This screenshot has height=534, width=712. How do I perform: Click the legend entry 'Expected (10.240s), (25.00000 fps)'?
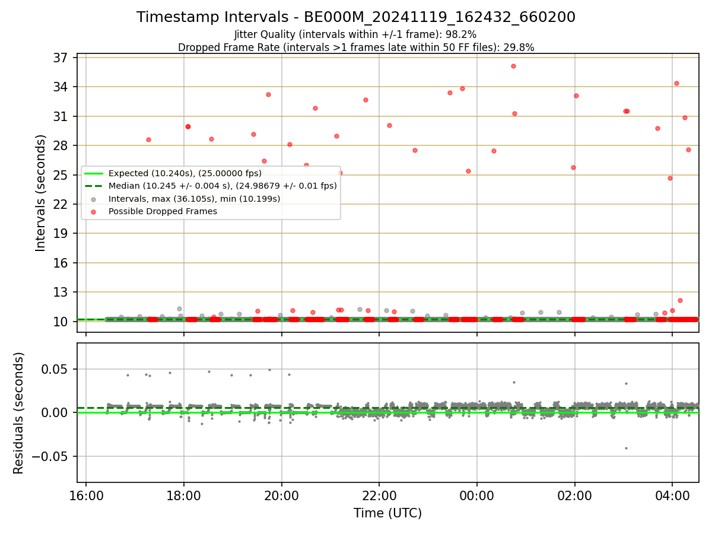point(185,173)
